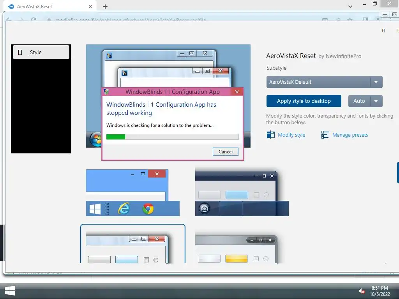Viewport: 399px width, 299px height.
Task: Click the muted volume tray icon
Action: [x=362, y=291]
